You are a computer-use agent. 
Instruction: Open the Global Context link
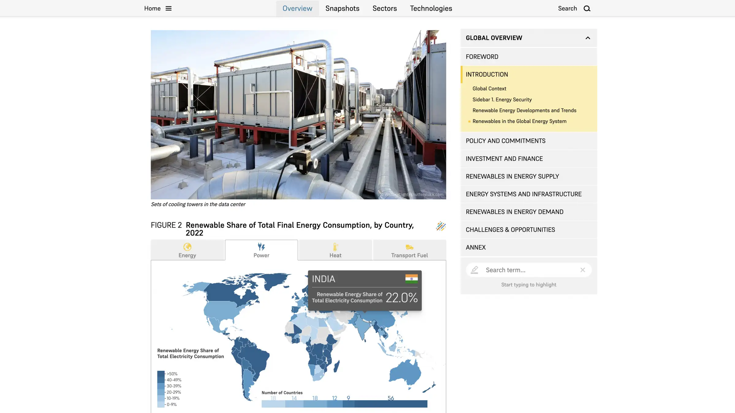tap(489, 88)
